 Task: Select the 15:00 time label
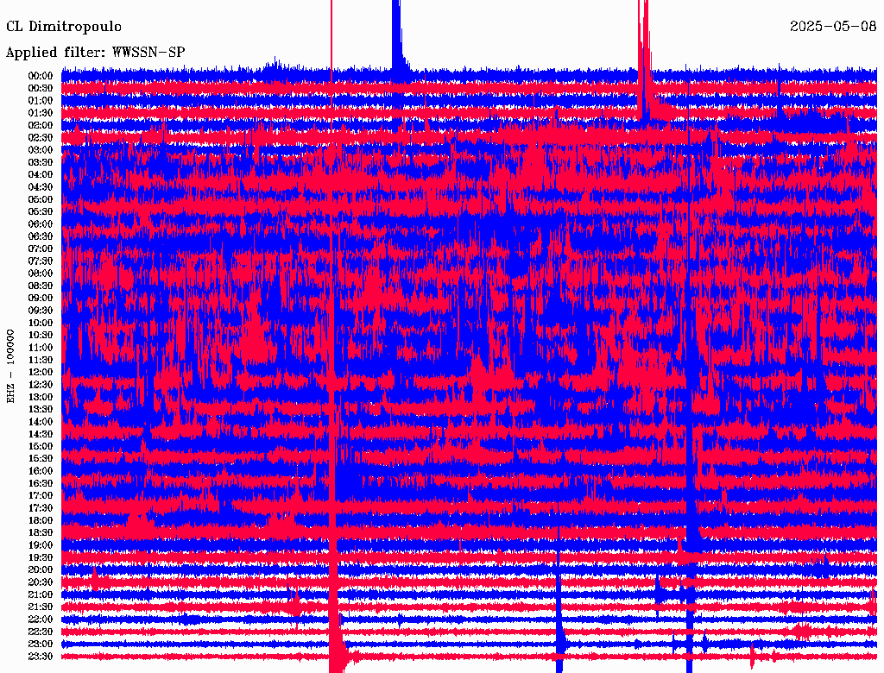[x=41, y=446]
